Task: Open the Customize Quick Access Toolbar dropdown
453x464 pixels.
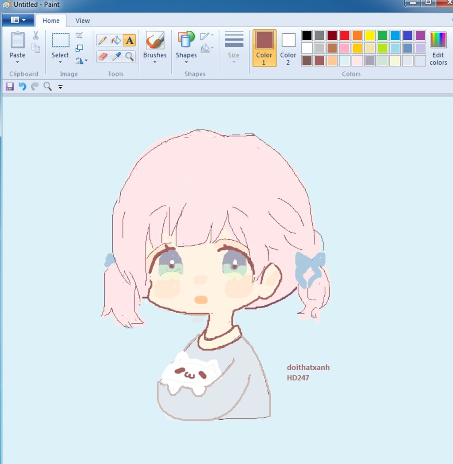Action: (60, 87)
